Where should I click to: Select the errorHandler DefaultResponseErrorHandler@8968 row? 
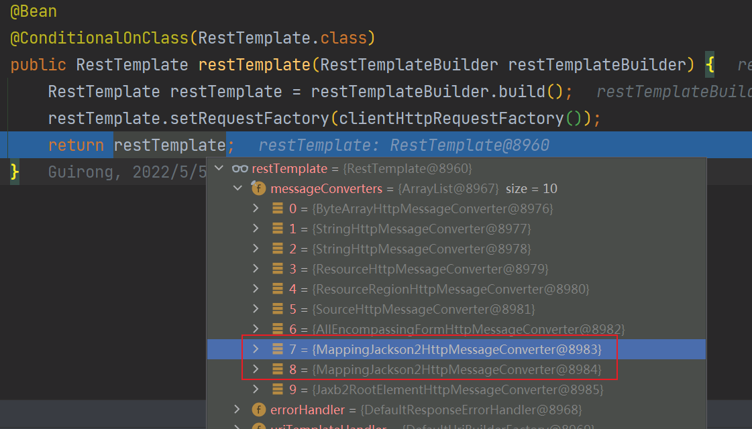tap(456, 410)
